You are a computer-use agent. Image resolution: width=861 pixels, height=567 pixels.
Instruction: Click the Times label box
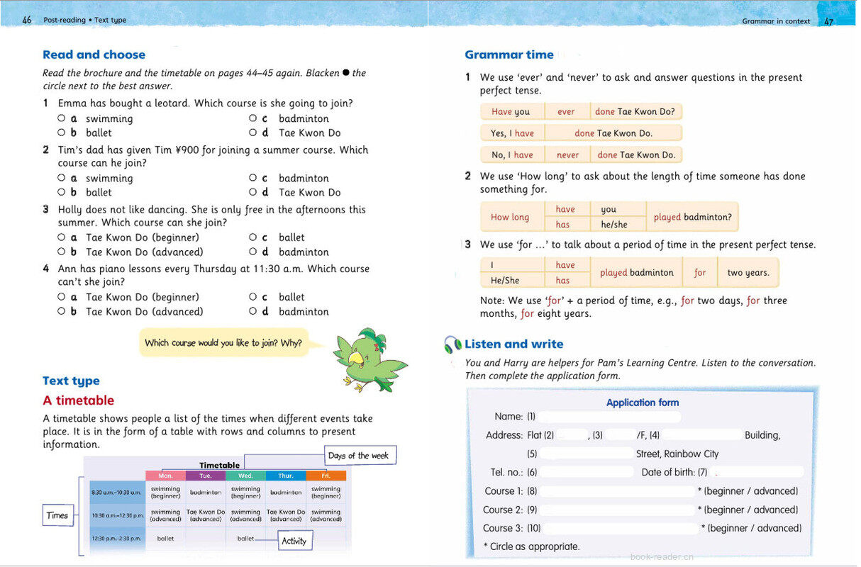[57, 515]
